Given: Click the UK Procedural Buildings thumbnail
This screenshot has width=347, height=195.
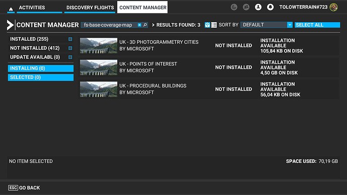Looking at the screenshot, I should click(99, 89).
